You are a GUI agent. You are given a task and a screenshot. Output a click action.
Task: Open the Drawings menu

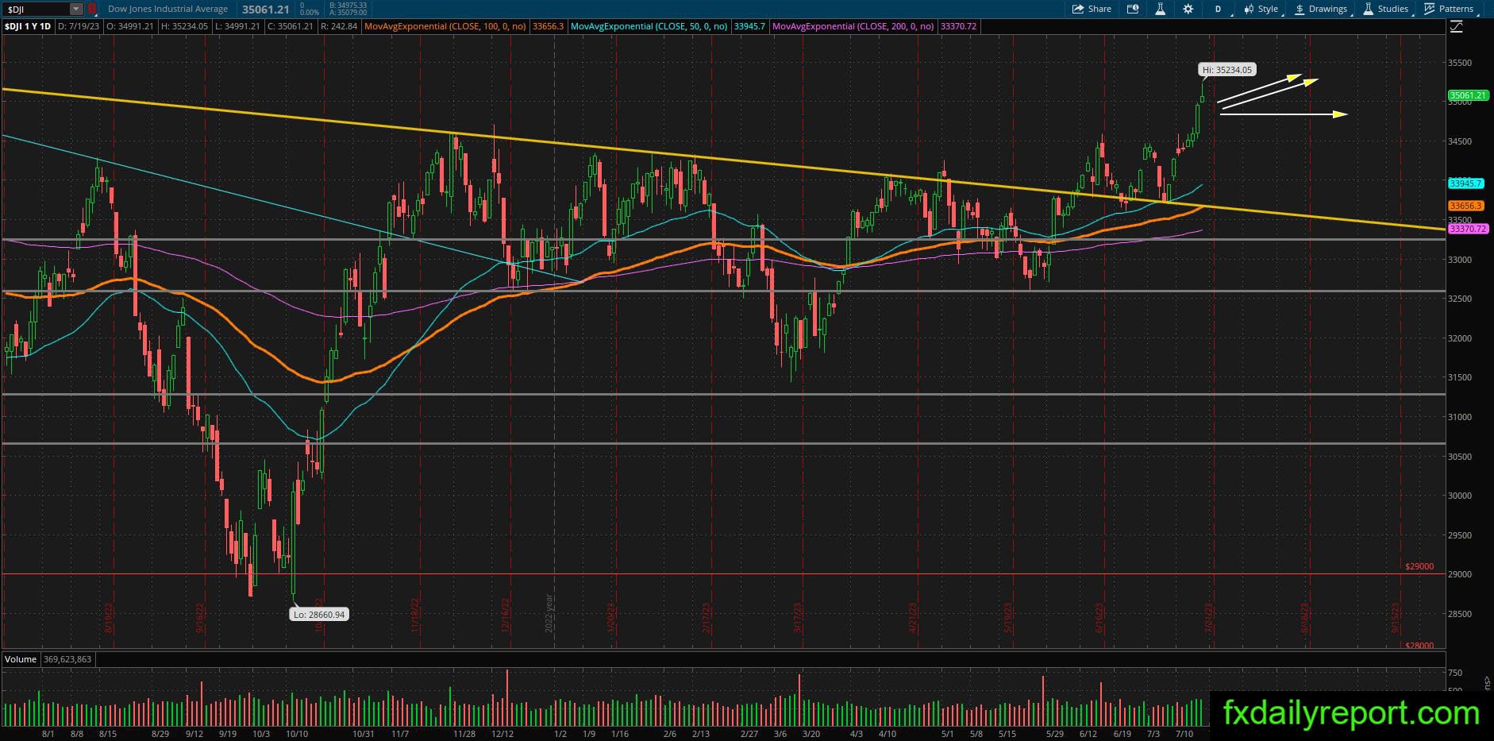(x=1321, y=9)
